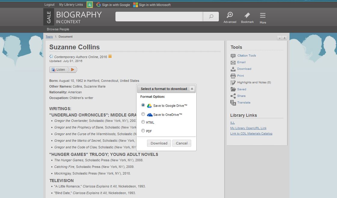The height and width of the screenshot is (198, 337).
Task: Click Contemporary Authors Online source text
Action: pyautogui.click(x=76, y=57)
